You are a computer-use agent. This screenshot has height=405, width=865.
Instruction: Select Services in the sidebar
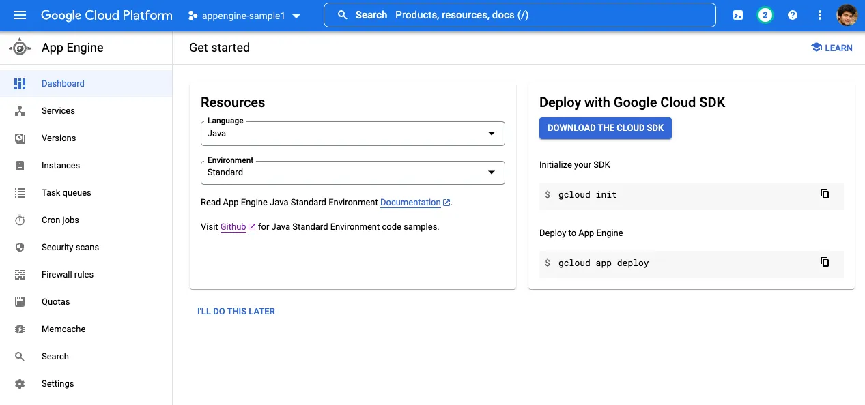pos(58,110)
